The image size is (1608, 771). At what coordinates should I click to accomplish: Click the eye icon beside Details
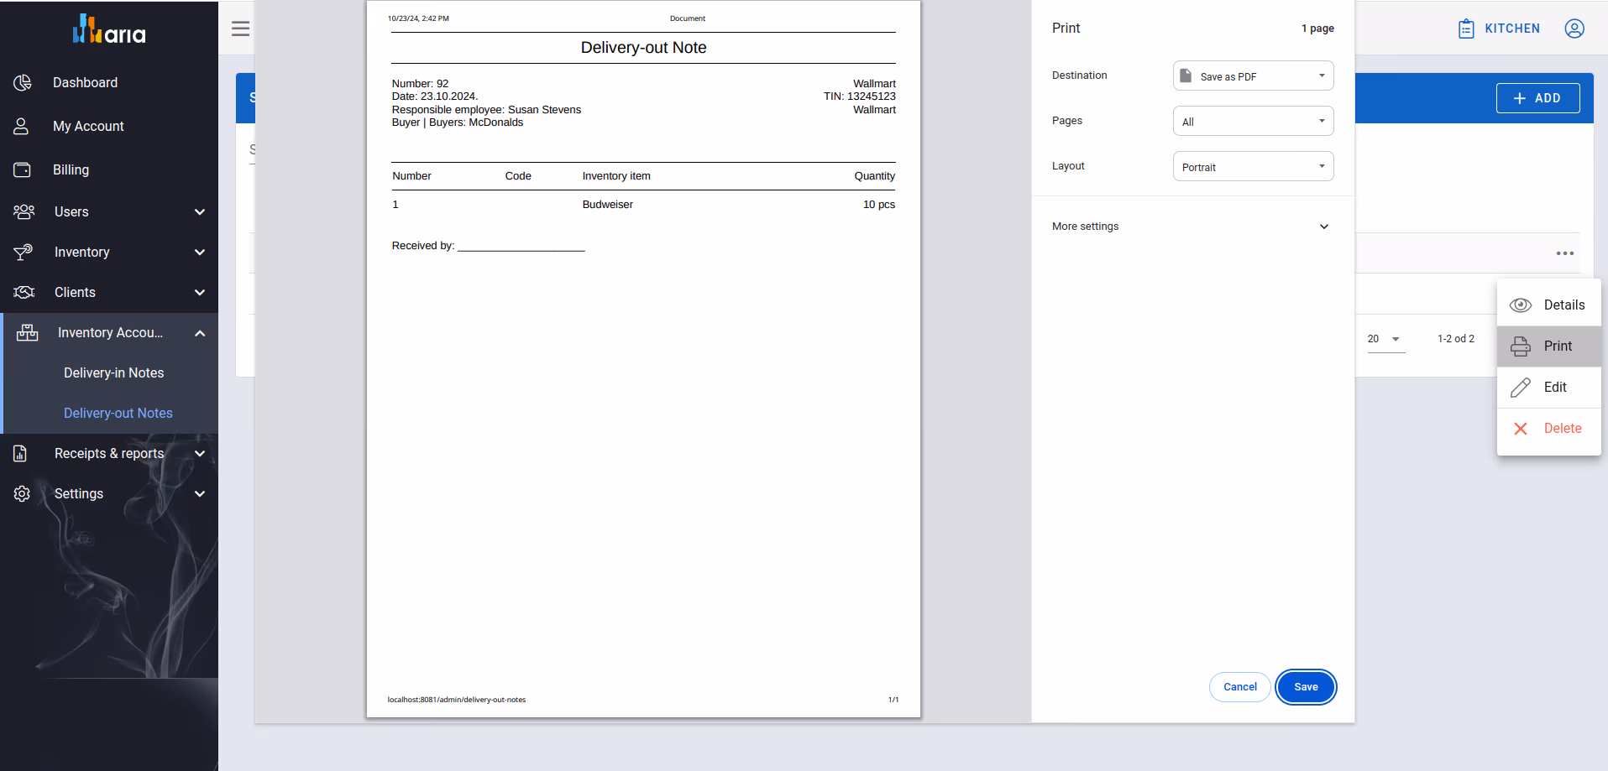click(1521, 305)
